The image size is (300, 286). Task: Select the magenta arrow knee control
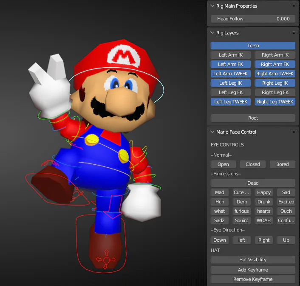(113, 207)
